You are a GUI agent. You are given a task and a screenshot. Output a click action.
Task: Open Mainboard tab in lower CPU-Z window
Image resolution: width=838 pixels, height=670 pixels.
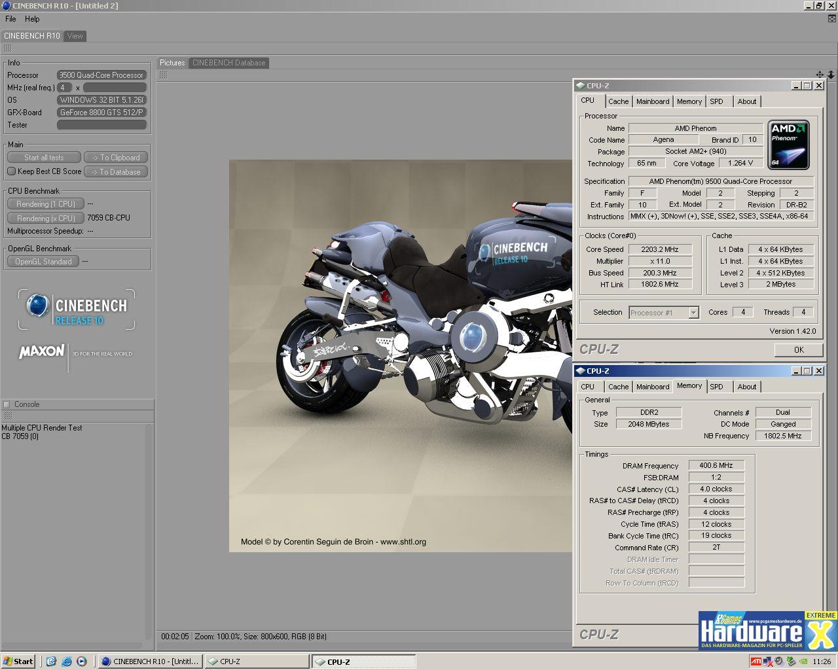[653, 387]
